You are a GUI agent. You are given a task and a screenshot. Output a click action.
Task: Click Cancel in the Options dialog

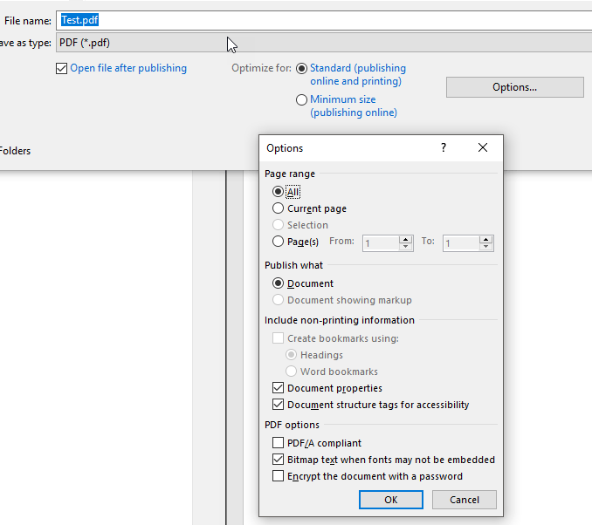(x=464, y=500)
